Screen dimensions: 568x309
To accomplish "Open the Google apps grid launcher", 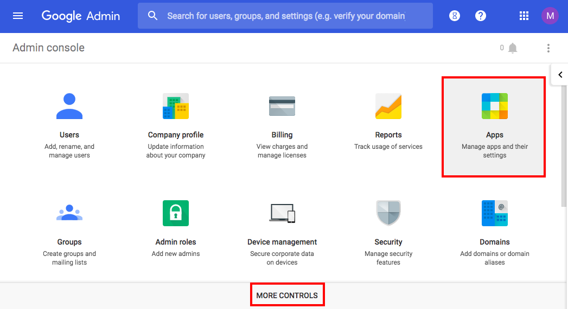I will (x=524, y=16).
